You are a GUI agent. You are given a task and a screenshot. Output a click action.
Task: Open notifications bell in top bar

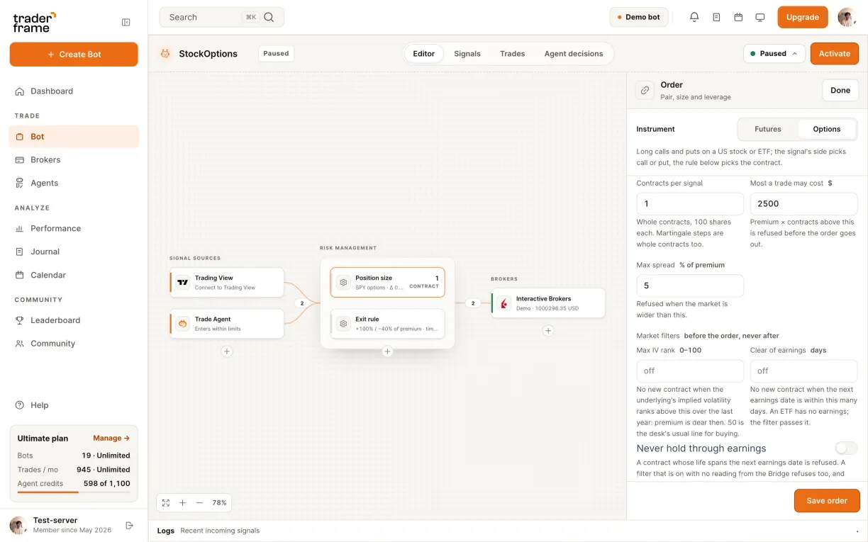pyautogui.click(x=694, y=17)
